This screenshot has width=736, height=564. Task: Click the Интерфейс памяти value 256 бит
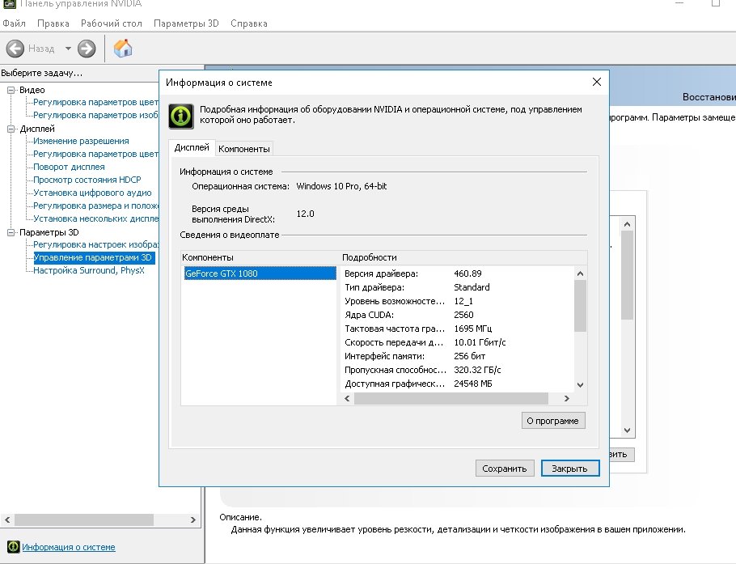pos(469,356)
